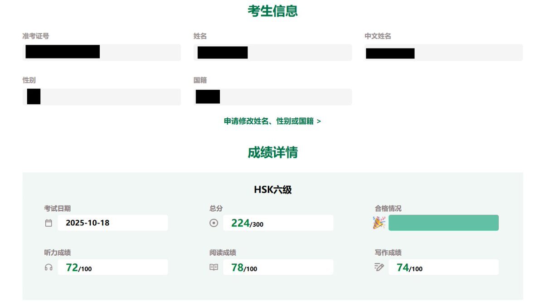The width and height of the screenshot is (544, 306).
Task: Click the 写作成绩 label
Action: [388, 253]
